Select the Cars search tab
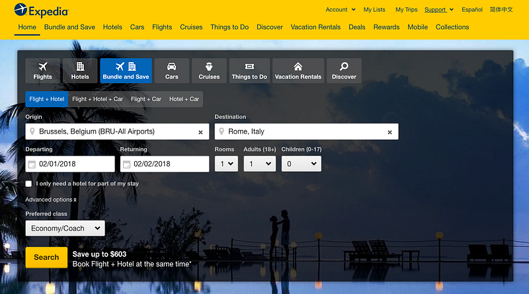Viewport: 529px width, 294px height. pyautogui.click(x=172, y=71)
